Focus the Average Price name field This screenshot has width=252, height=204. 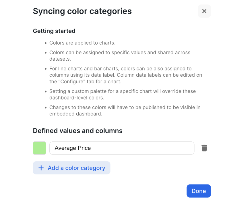[x=122, y=148]
